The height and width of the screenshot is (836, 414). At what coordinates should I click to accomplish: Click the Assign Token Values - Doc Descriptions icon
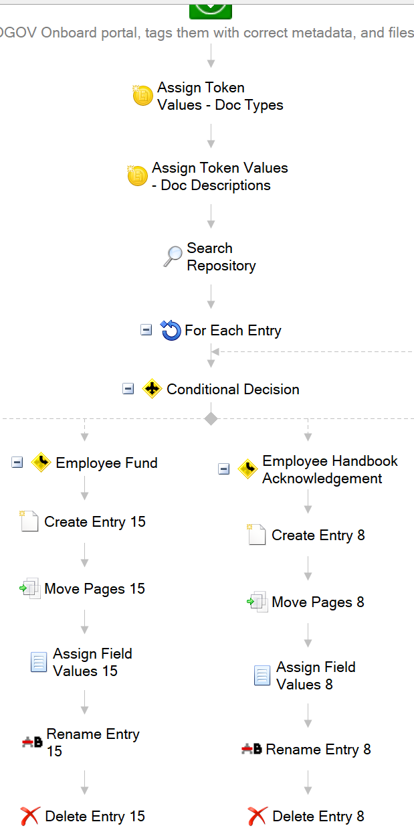pyautogui.click(x=138, y=176)
